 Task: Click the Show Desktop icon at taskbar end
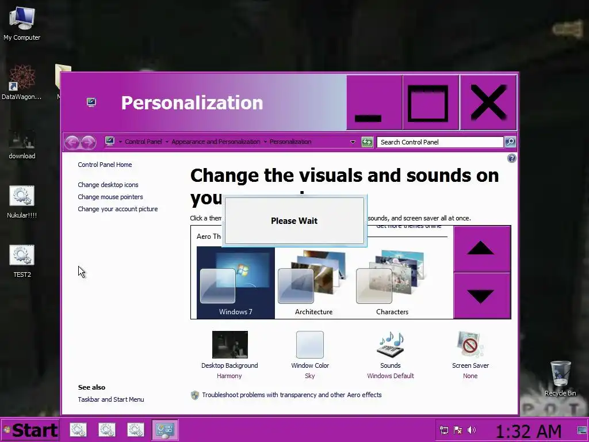(x=582, y=430)
